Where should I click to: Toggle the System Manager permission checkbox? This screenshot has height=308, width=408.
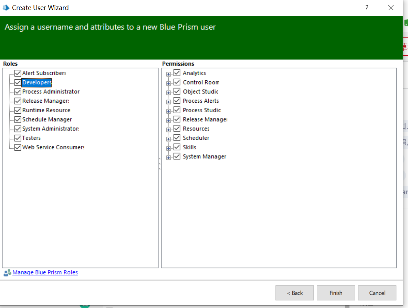click(x=177, y=156)
